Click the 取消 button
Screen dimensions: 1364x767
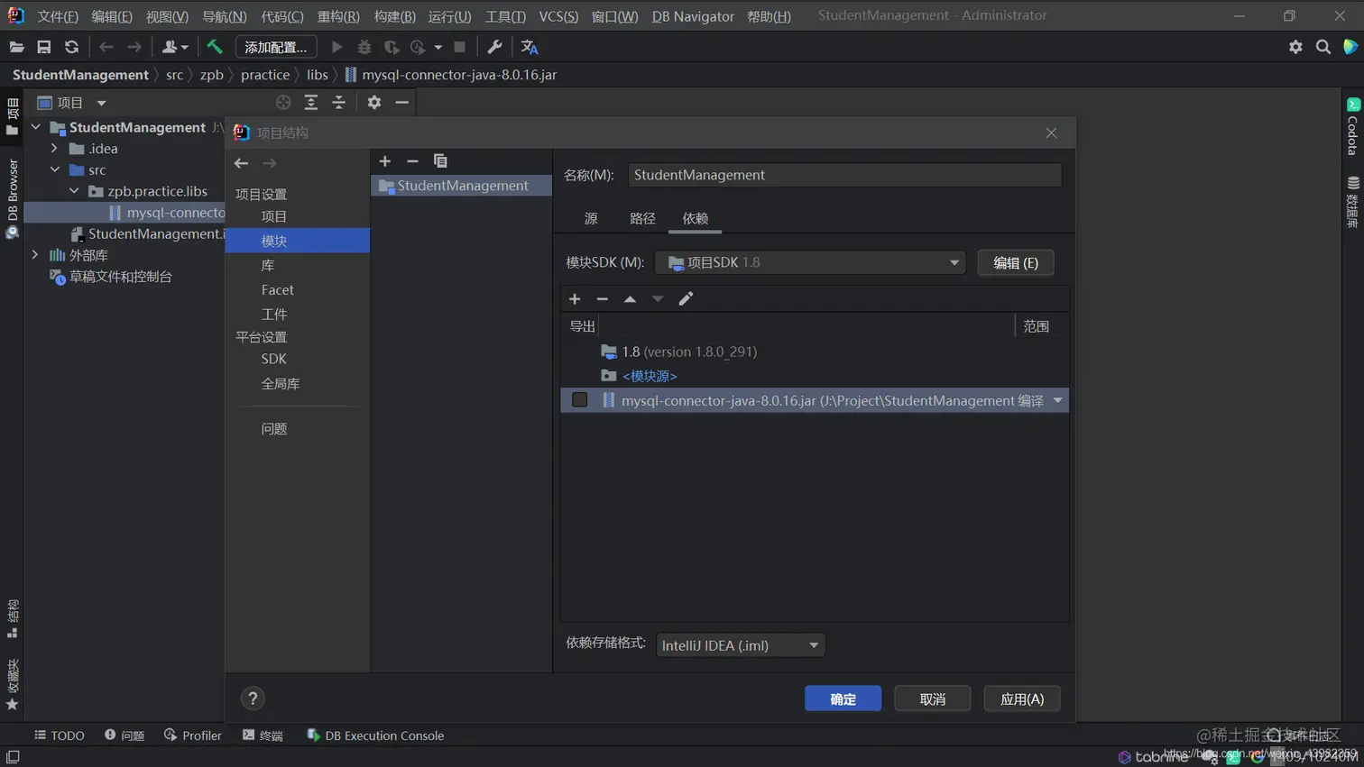point(933,699)
